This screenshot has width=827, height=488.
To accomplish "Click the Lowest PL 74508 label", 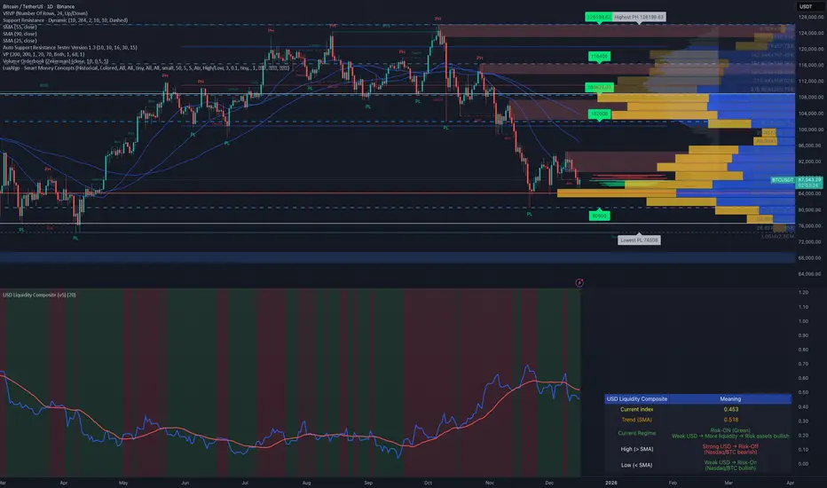I will (638, 240).
